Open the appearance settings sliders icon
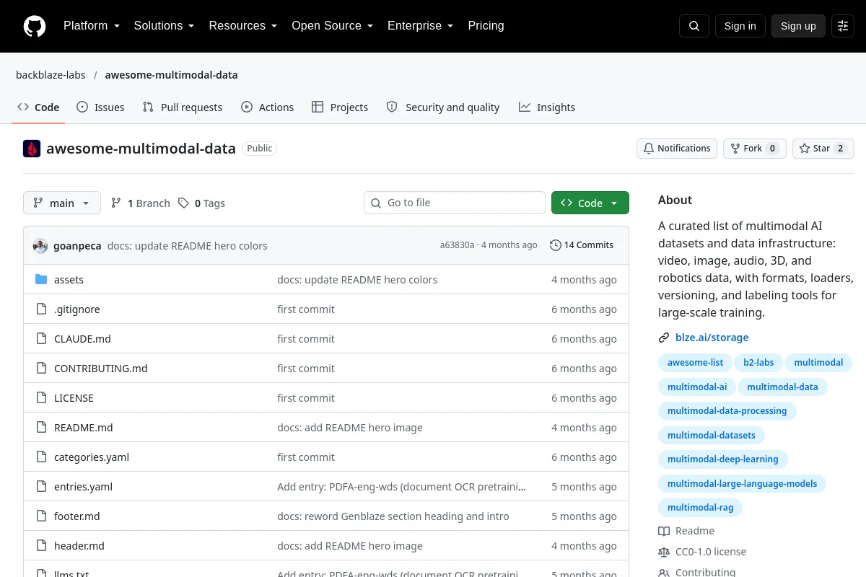 point(843,26)
